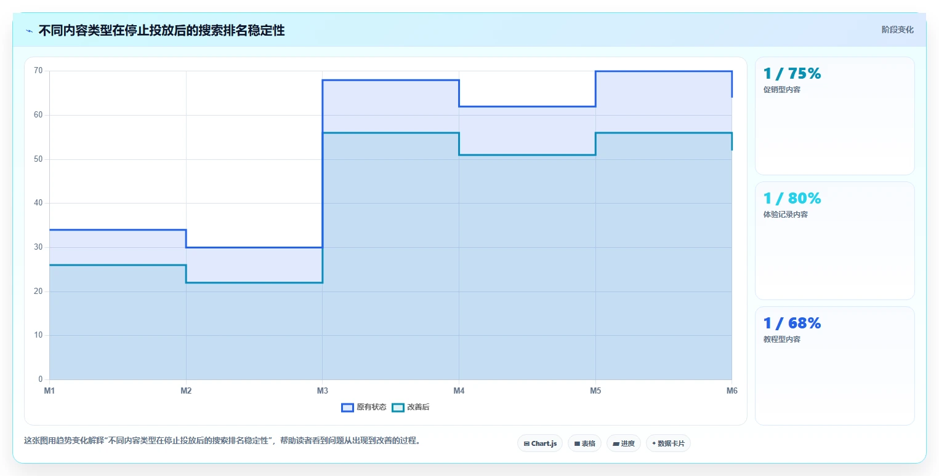This screenshot has height=476, width=939.
Task: Click the M1 axis label
Action: [50, 391]
